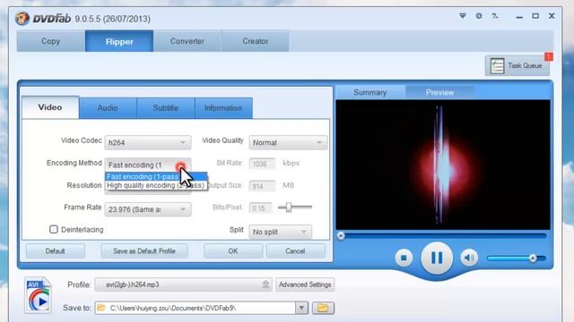Collapse profile list with up arrow icon
574x322 pixels.
[265, 284]
